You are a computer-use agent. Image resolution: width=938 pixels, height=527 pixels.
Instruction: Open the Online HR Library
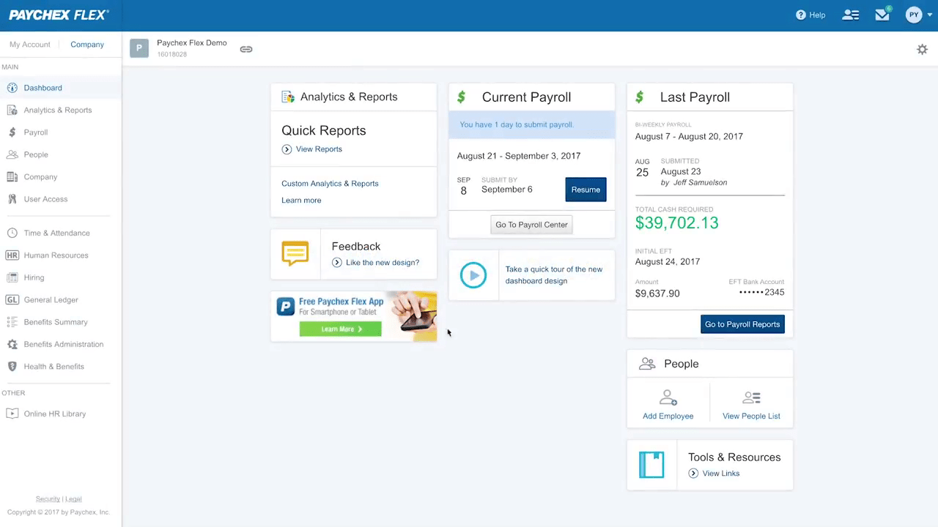(x=54, y=414)
